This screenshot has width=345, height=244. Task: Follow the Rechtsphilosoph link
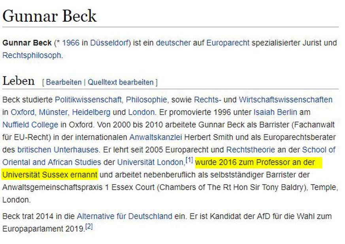[x=32, y=55]
